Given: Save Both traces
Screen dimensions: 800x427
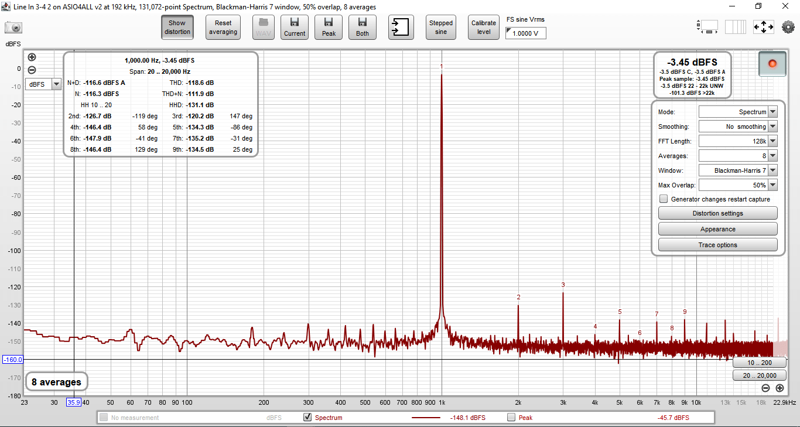Looking at the screenshot, I should click(363, 28).
